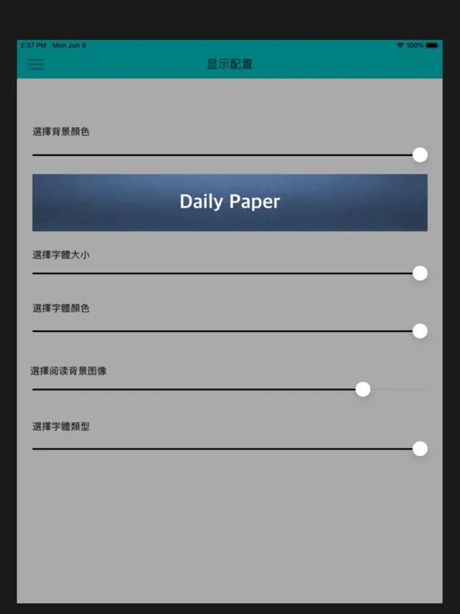The image size is (460, 614).
Task: Click the 選擇背景顏色 slider thumb
Action: click(x=420, y=155)
